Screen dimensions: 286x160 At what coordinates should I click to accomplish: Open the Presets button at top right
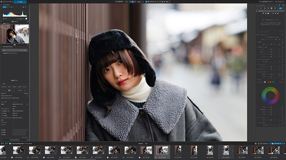(x=280, y=2)
